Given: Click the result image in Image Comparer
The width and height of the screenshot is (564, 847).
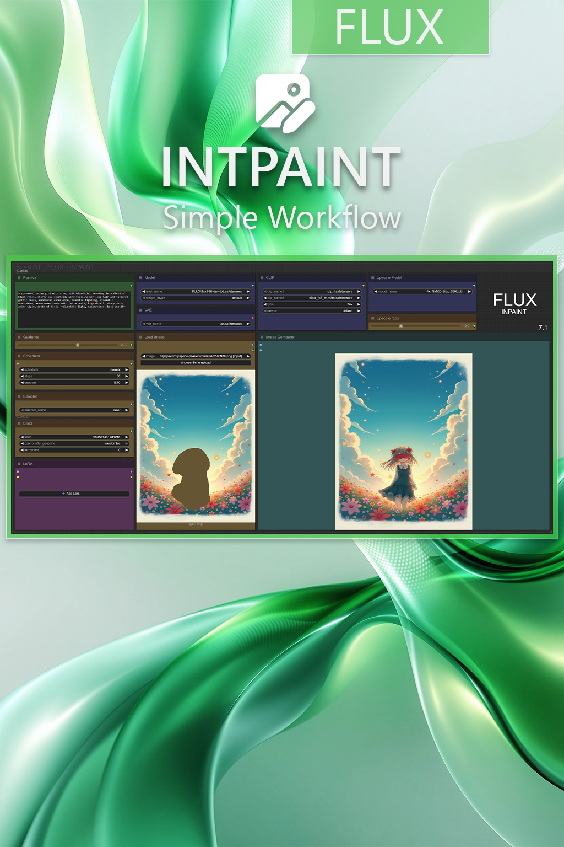Looking at the screenshot, I should tap(404, 442).
